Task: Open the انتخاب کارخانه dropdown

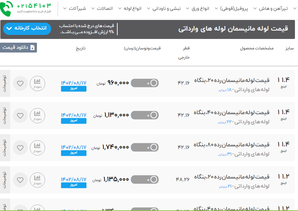Action: (27, 28)
